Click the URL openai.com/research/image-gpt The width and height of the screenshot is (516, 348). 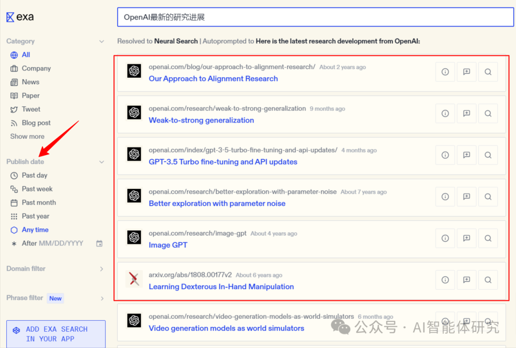point(197,233)
